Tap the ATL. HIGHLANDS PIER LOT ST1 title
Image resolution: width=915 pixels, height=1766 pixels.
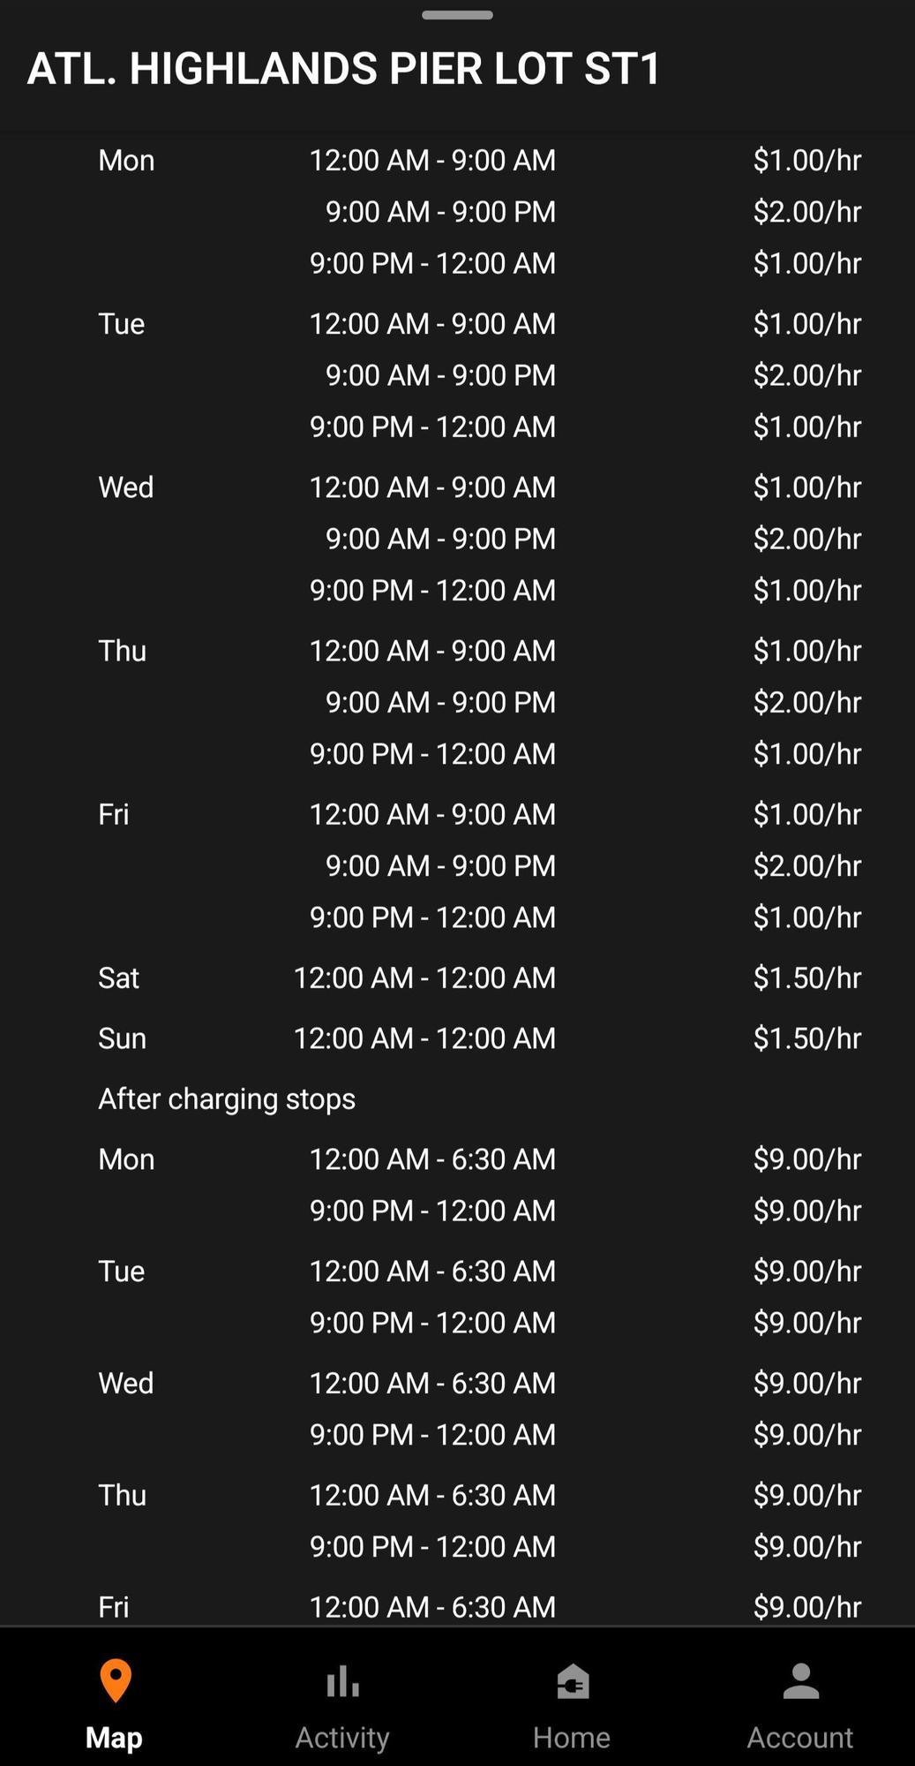click(x=344, y=69)
